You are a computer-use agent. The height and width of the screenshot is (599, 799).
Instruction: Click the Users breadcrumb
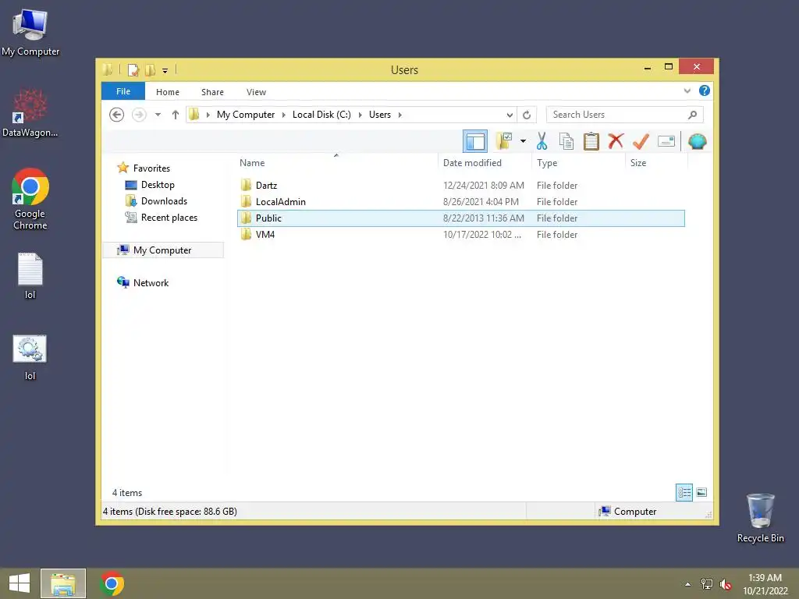(x=380, y=115)
